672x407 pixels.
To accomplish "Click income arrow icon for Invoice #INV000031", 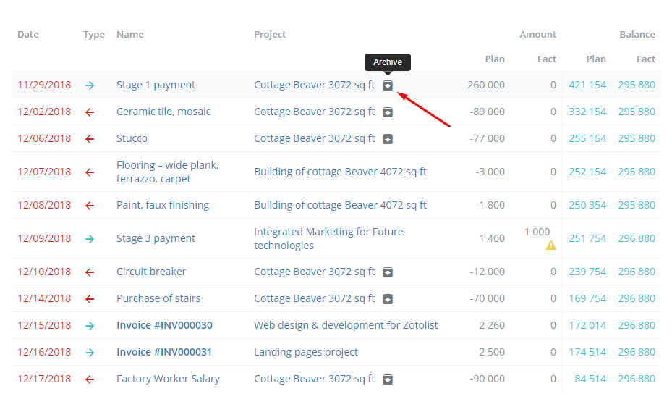I will click(x=90, y=353).
